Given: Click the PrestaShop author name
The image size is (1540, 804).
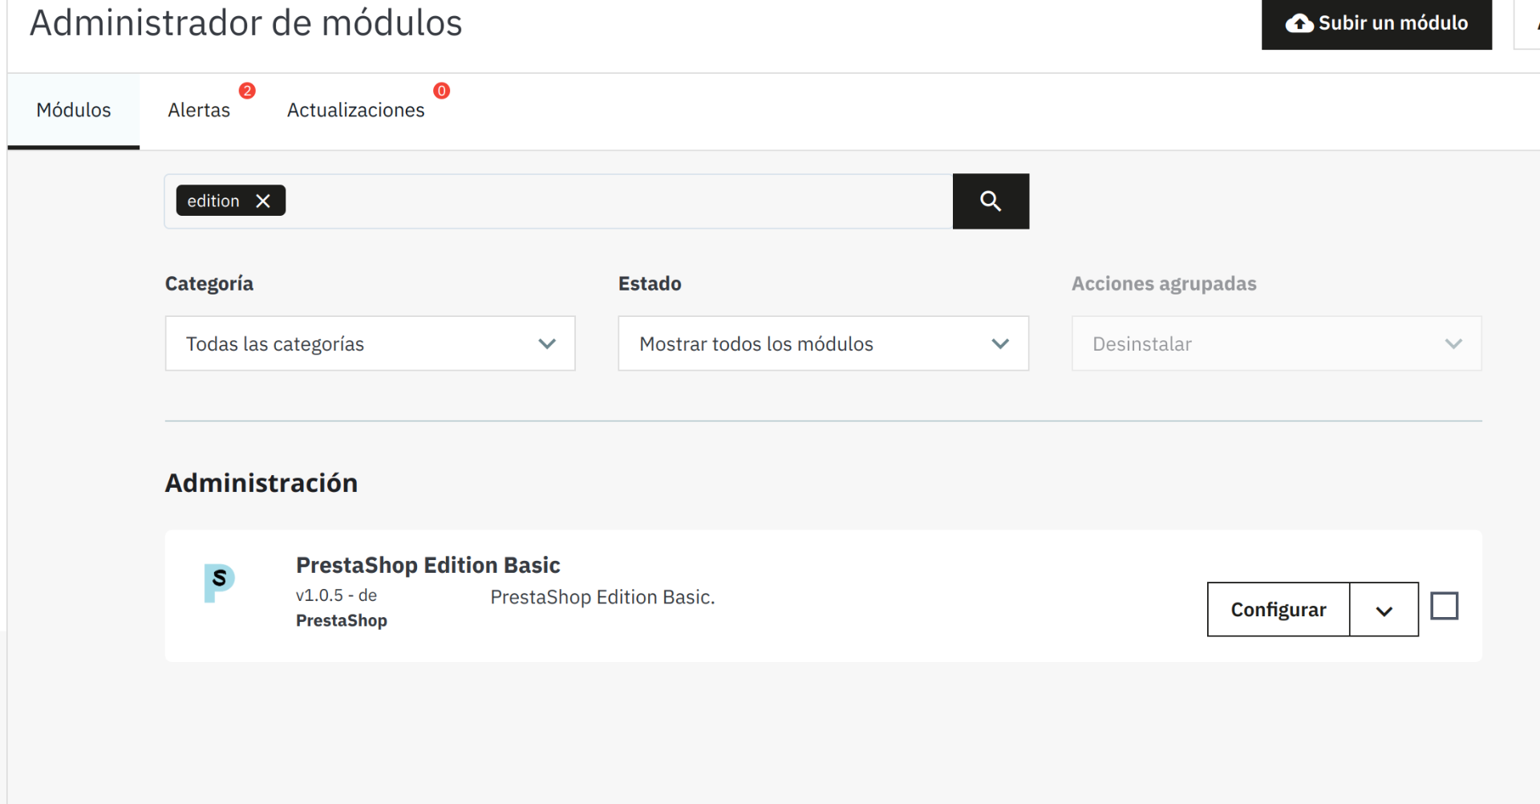Looking at the screenshot, I should (341, 621).
